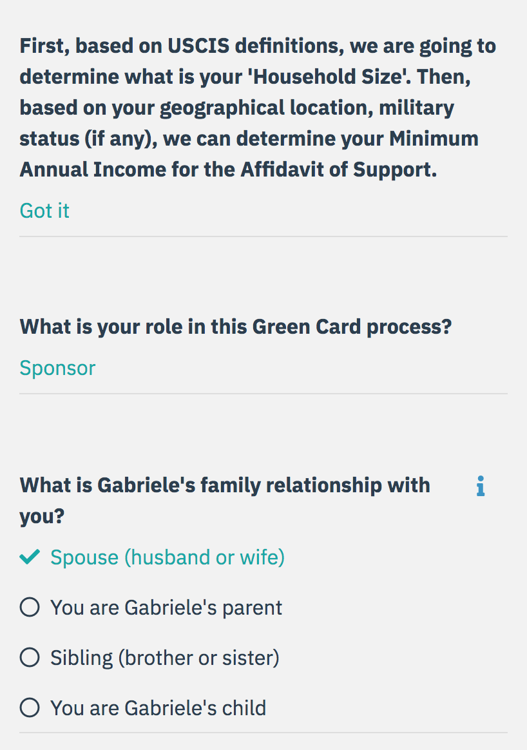The width and height of the screenshot is (527, 750).
Task: Choose the Sibling radio circle
Action: tap(30, 657)
